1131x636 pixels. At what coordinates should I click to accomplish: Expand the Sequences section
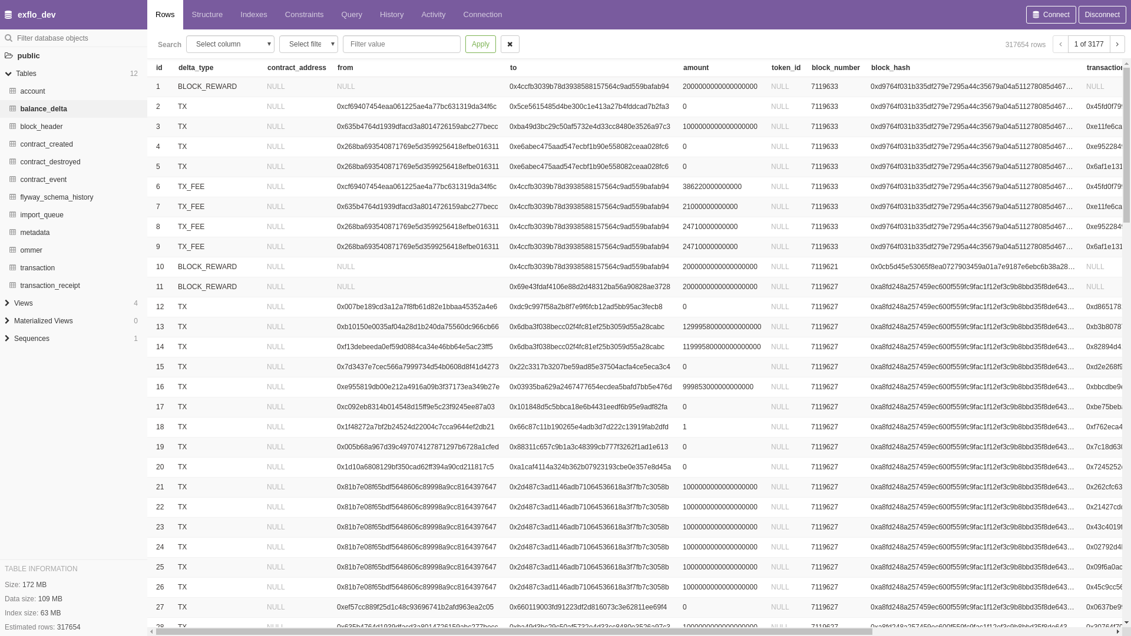click(7, 339)
